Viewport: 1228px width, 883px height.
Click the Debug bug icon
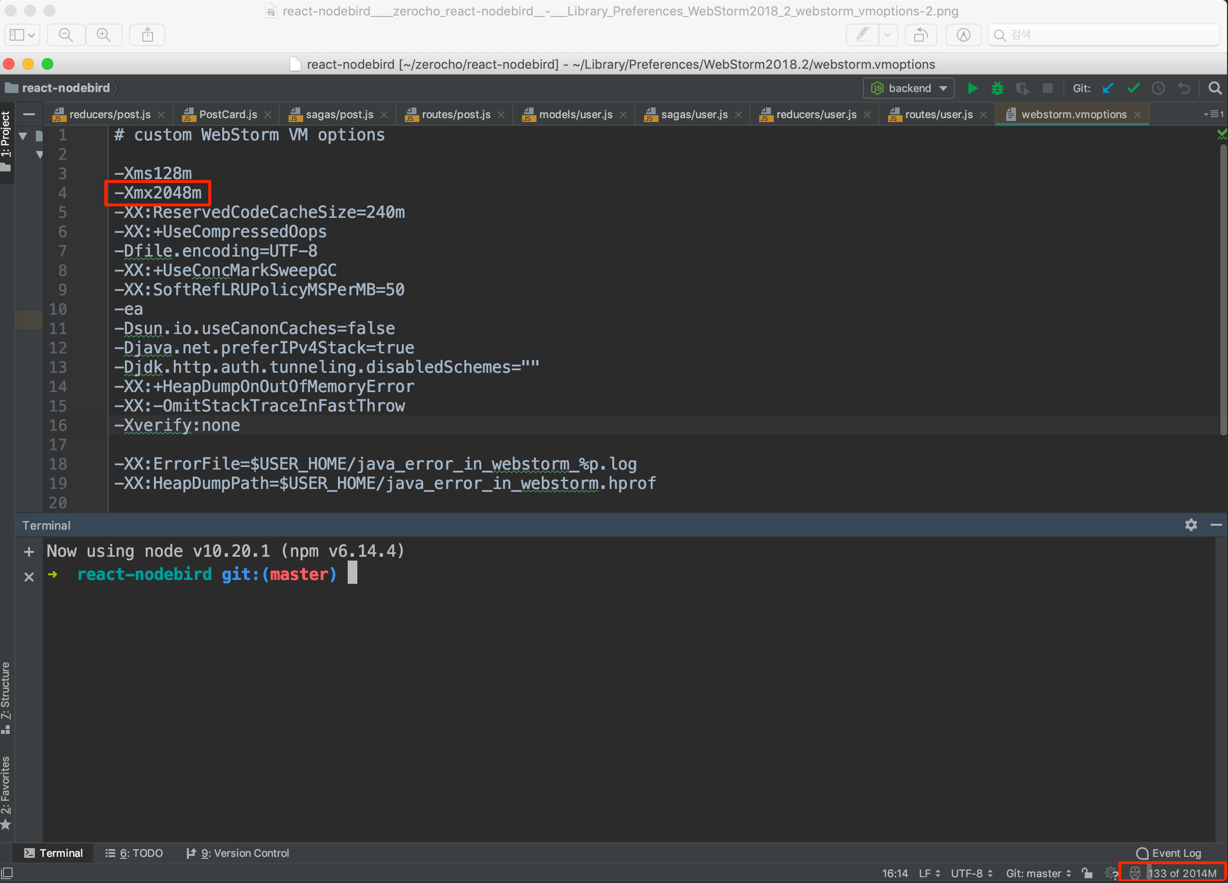pos(997,88)
